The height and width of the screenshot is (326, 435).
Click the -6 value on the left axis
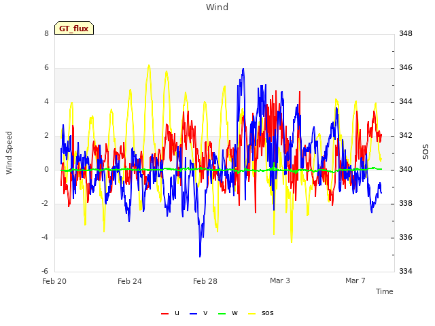pyautogui.click(x=45, y=271)
